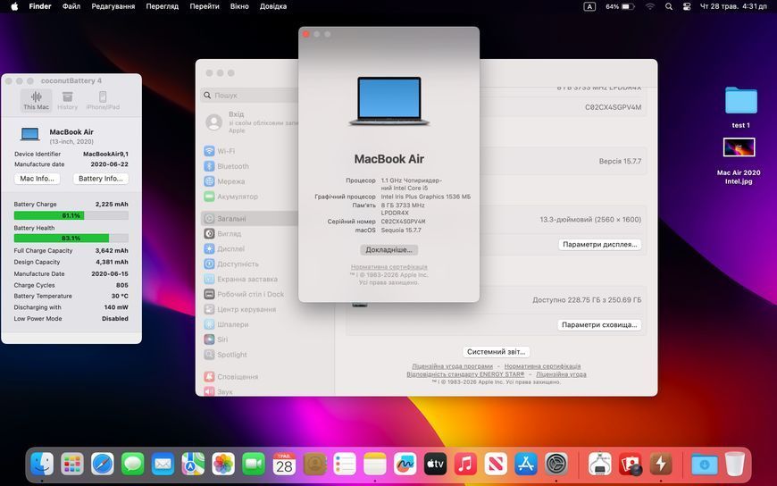
Task: Start FaceTime from the Dock
Action: [254, 465]
